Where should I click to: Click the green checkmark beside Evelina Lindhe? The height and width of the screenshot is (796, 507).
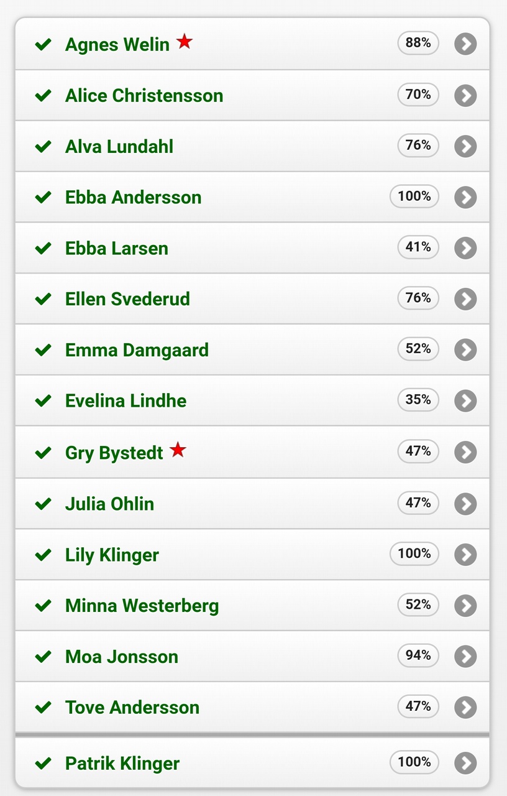(43, 402)
